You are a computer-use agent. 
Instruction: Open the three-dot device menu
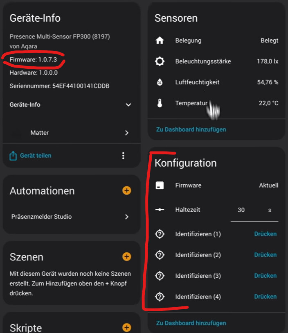pyautogui.click(x=123, y=156)
